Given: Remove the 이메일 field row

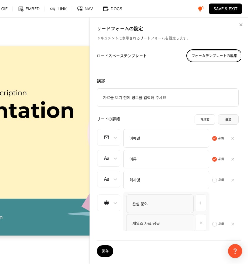Looking at the screenshot, I should coord(233,138).
